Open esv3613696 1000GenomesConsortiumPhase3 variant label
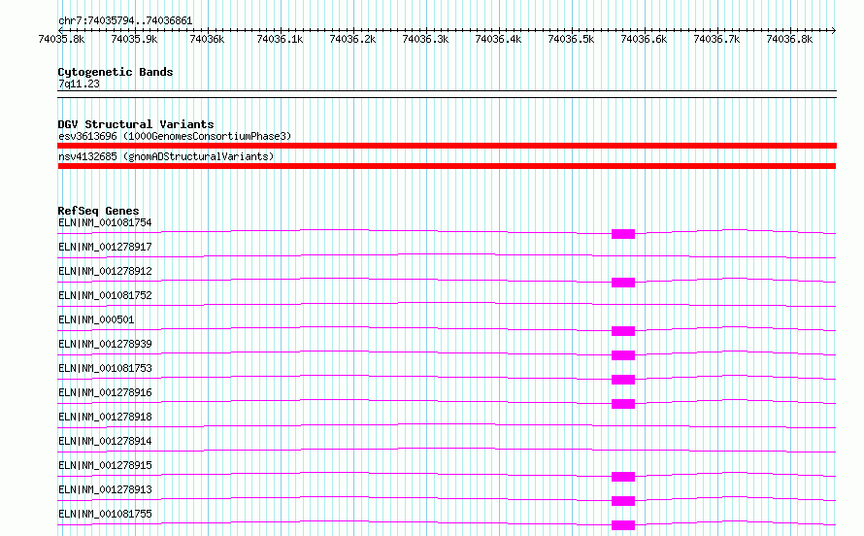Screen dimensions: 864x536 [x=175, y=136]
